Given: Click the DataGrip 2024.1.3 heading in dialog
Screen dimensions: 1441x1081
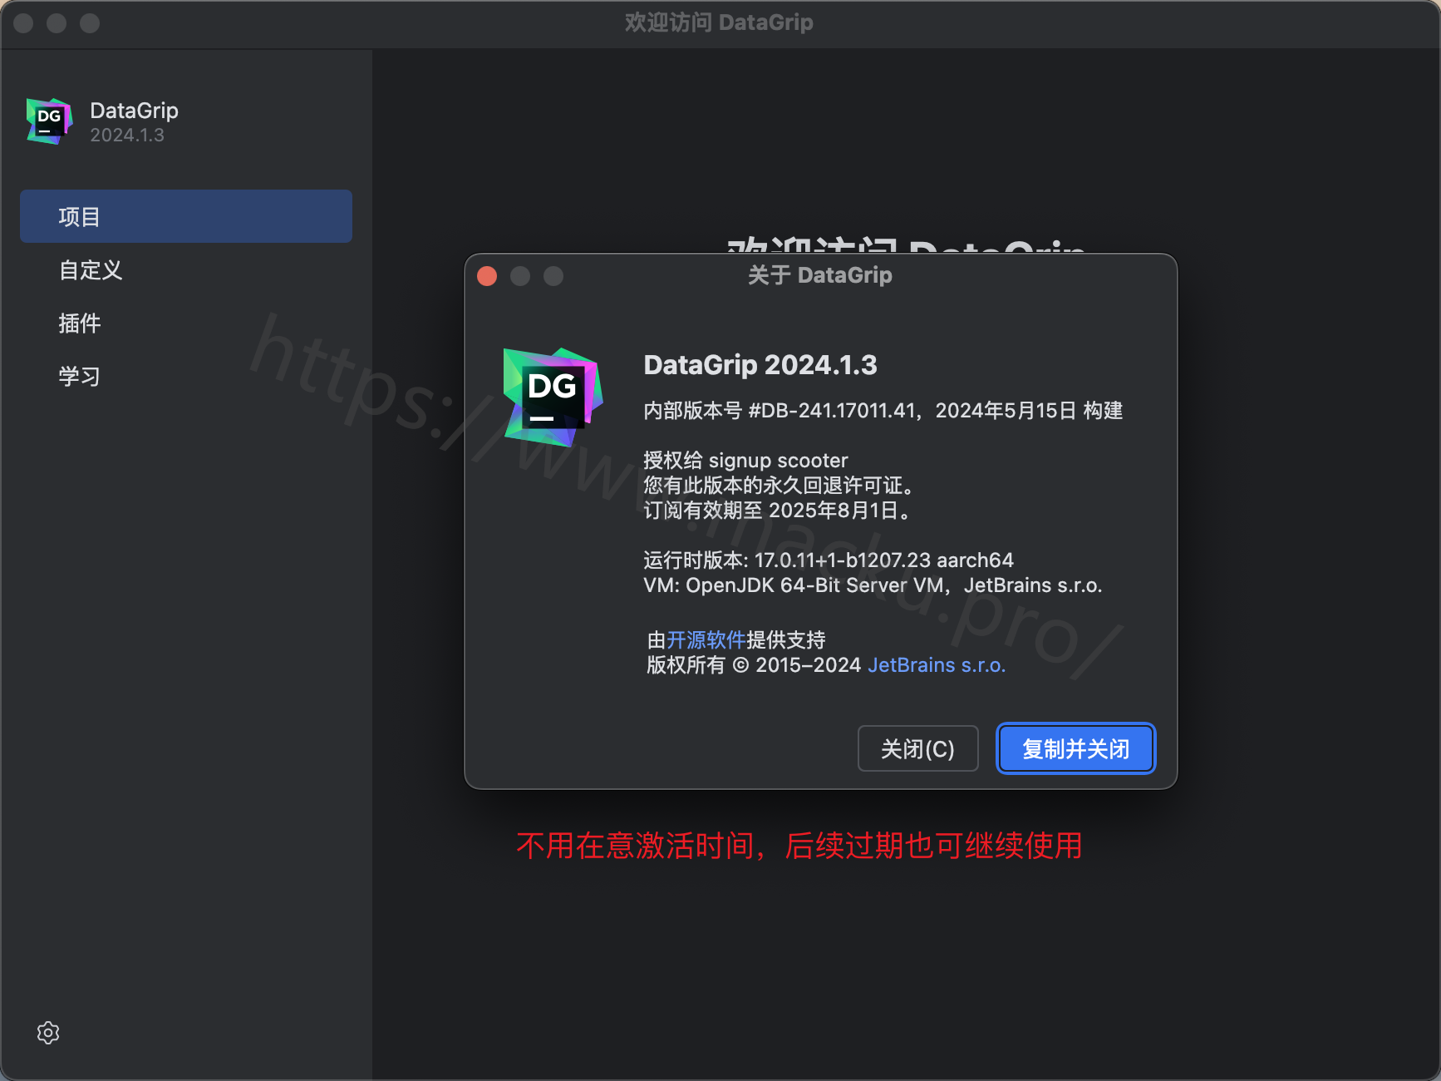Looking at the screenshot, I should [760, 365].
